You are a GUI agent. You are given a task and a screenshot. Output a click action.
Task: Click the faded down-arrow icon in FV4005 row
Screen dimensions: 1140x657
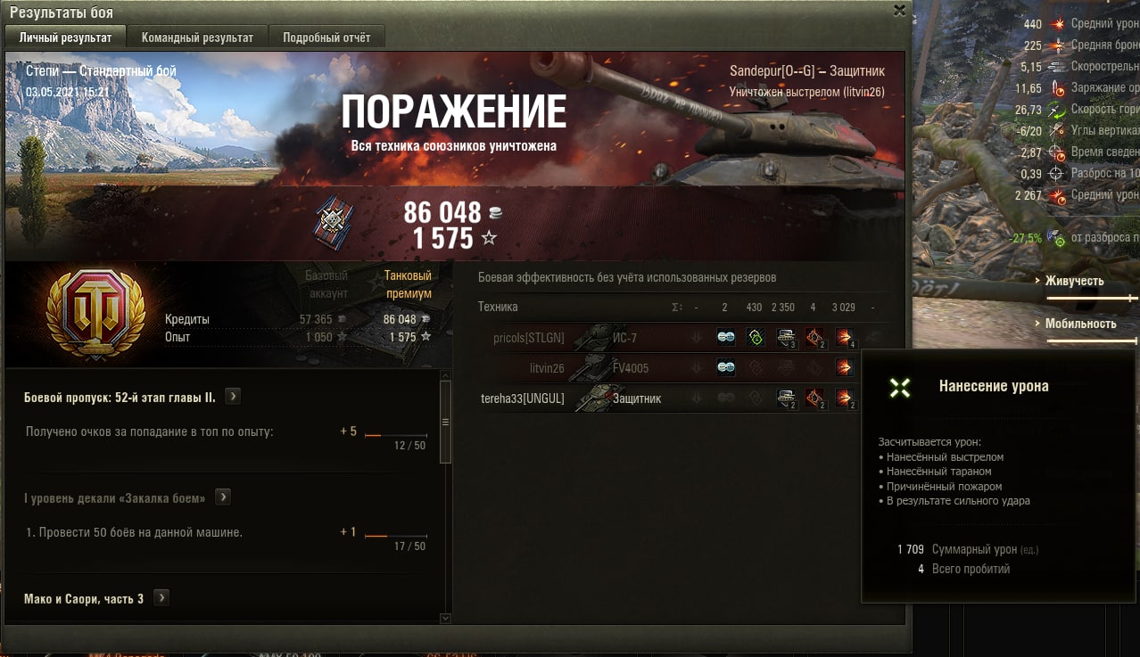click(697, 368)
